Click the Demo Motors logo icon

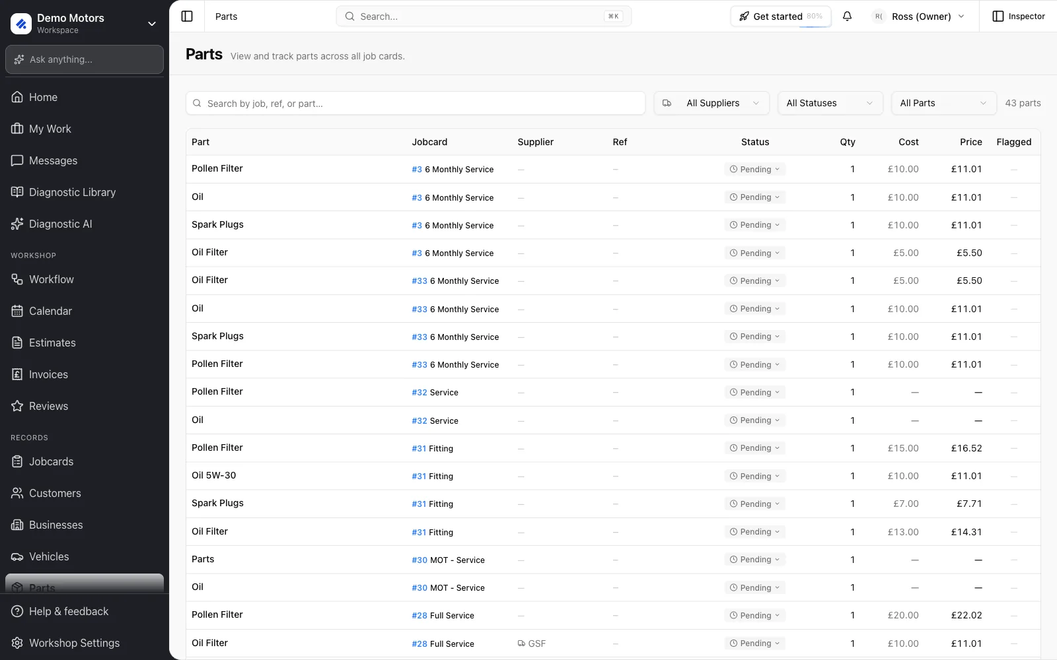click(21, 24)
